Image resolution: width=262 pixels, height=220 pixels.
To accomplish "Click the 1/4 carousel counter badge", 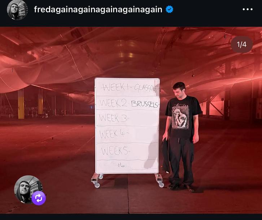I will coord(242,44).
